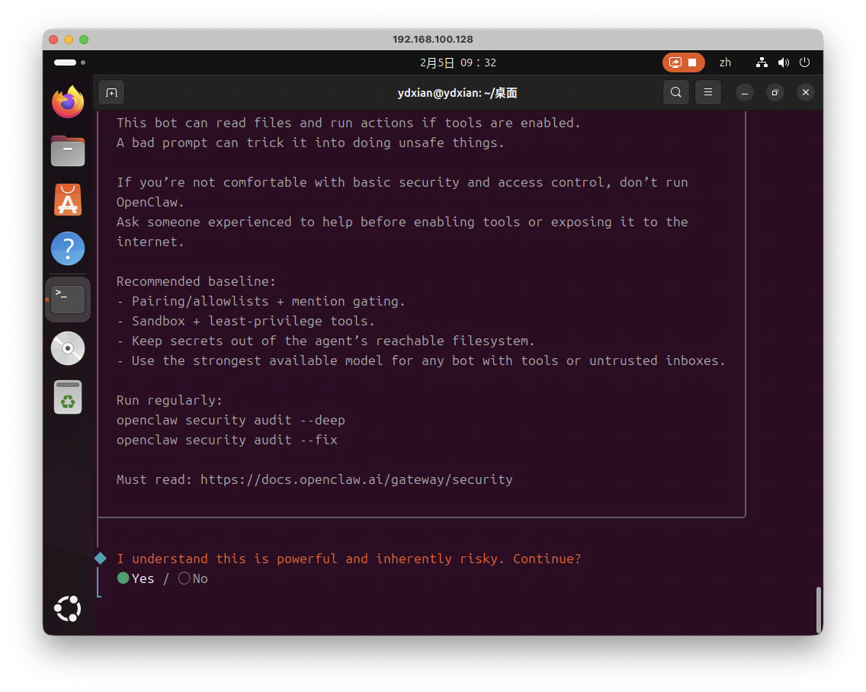Launch Ubuntu Software app center
Image resolution: width=866 pixels, height=692 pixels.
point(68,200)
